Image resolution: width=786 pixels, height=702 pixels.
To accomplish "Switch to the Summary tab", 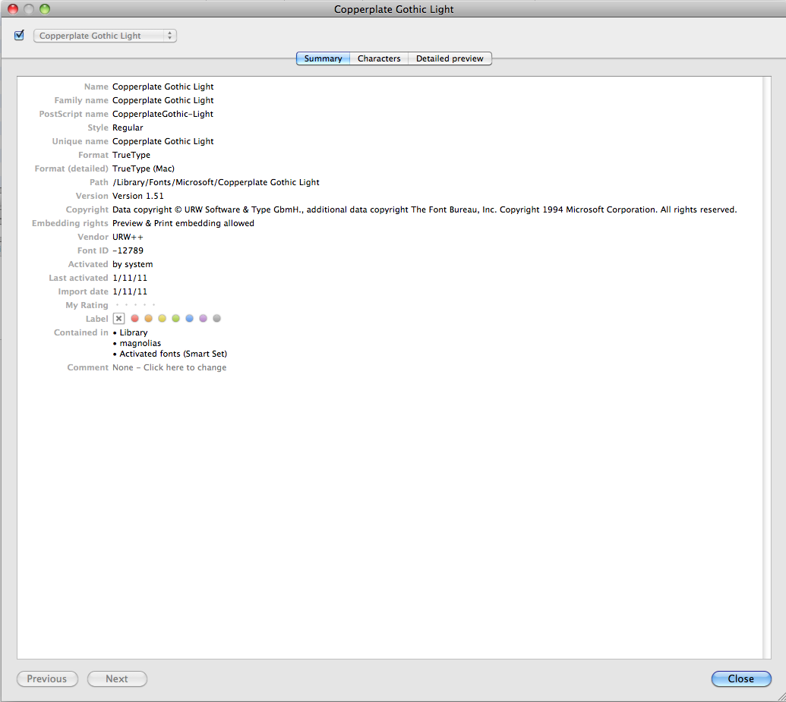I will 323,58.
